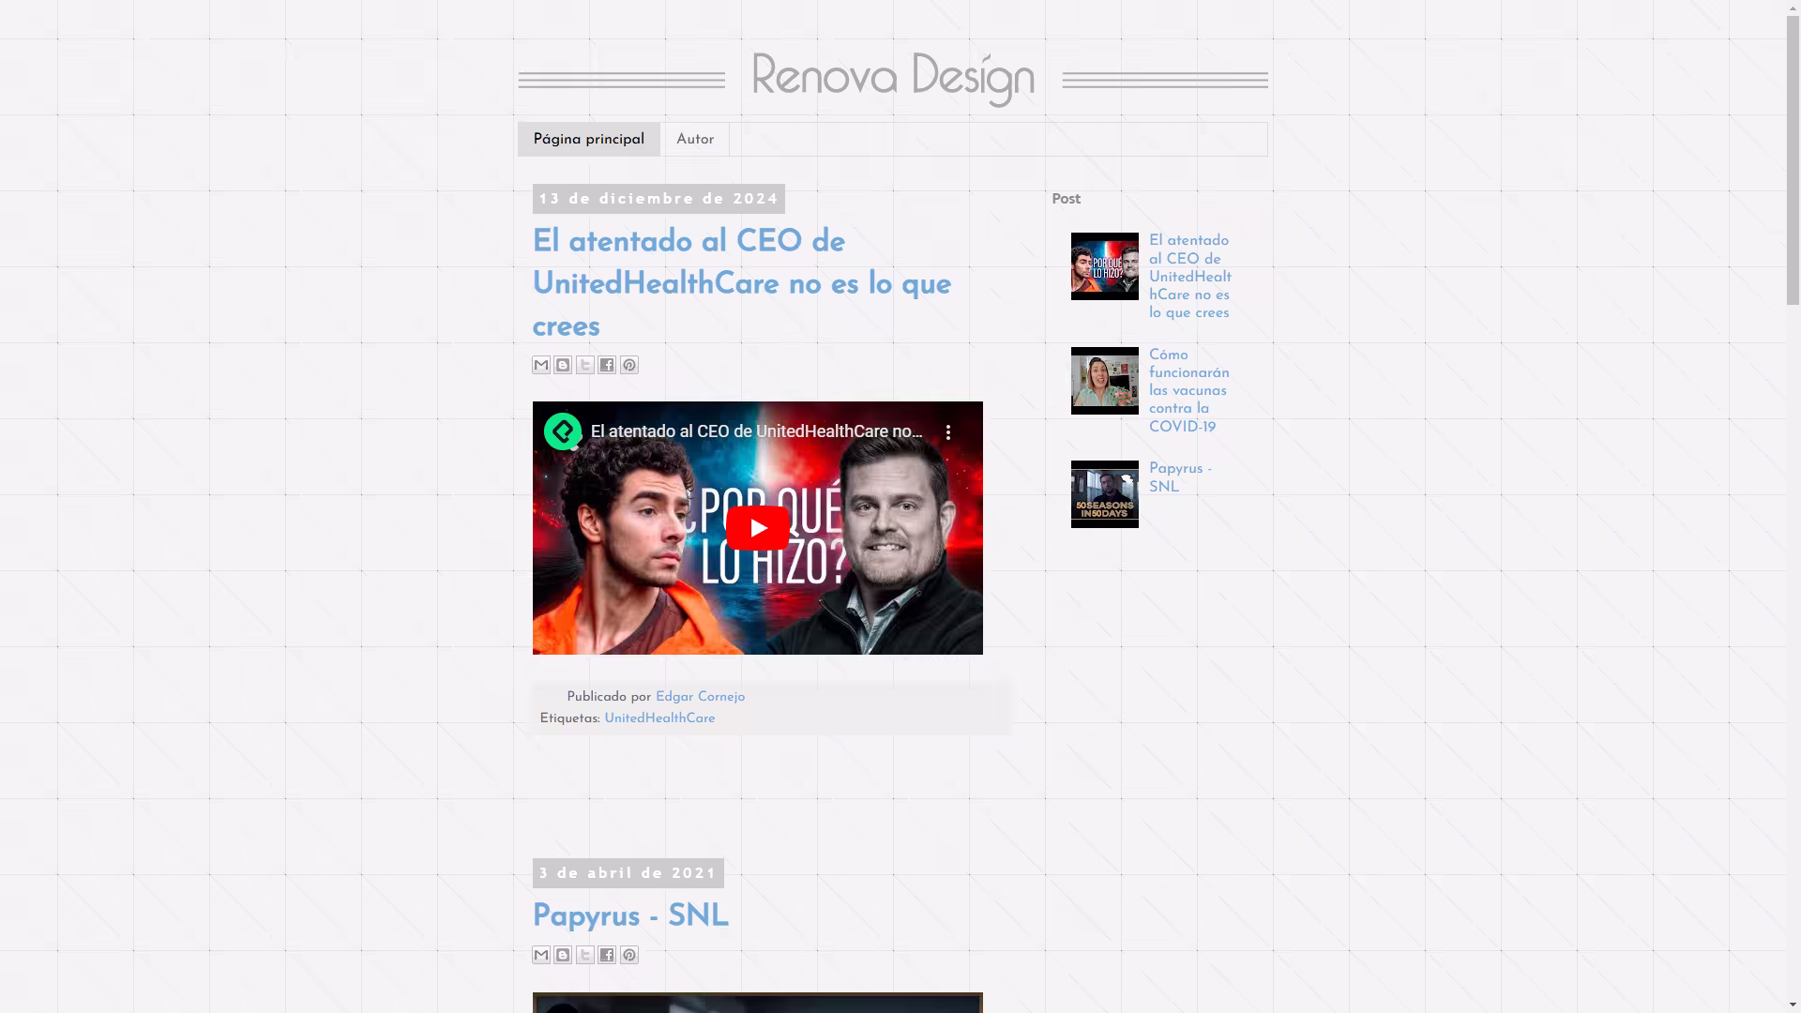Email the UnitedHealthCare post via envelope icon
The height and width of the screenshot is (1013, 1801).
(541, 366)
